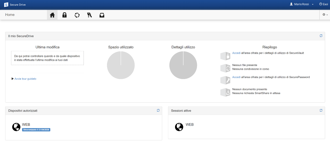Click the Spazio utilizzato pie chart
330x148 pixels.
pos(121,65)
